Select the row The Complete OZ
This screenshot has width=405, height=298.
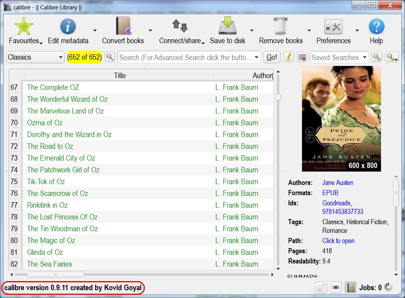click(148, 87)
